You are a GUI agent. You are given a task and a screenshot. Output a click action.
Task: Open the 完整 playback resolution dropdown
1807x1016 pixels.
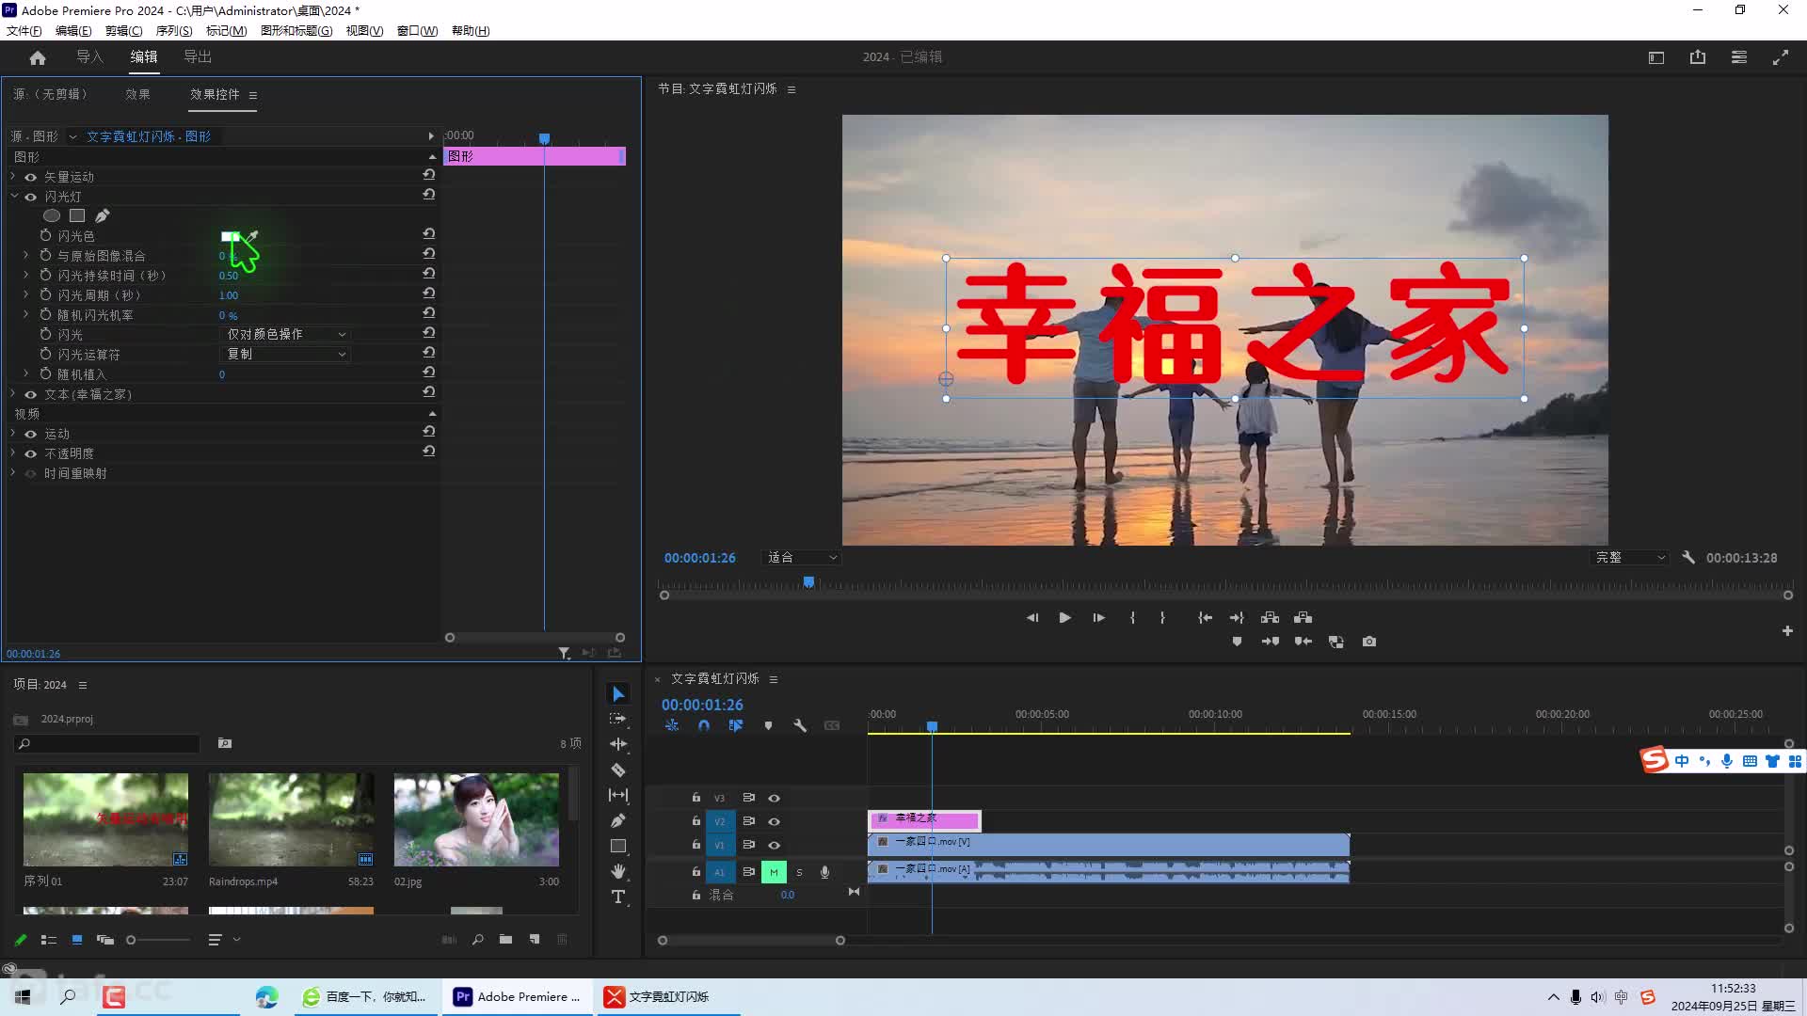tap(1630, 558)
